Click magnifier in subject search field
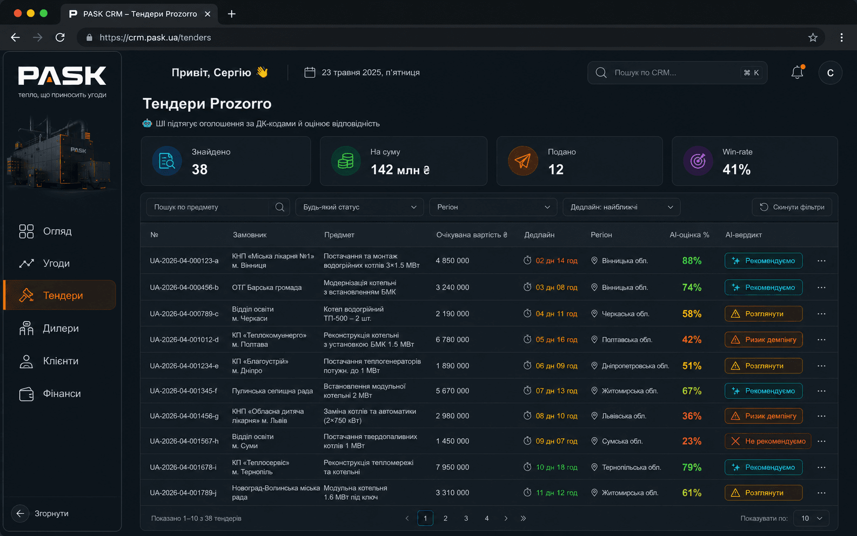 (280, 207)
